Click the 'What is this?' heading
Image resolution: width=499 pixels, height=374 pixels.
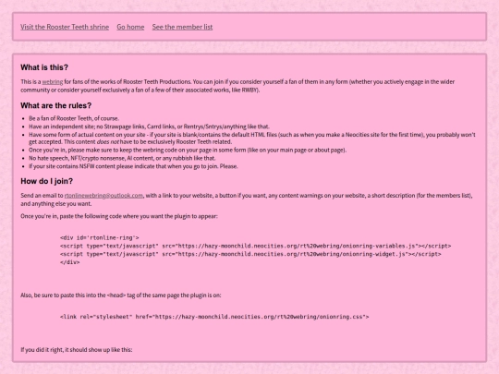point(44,67)
